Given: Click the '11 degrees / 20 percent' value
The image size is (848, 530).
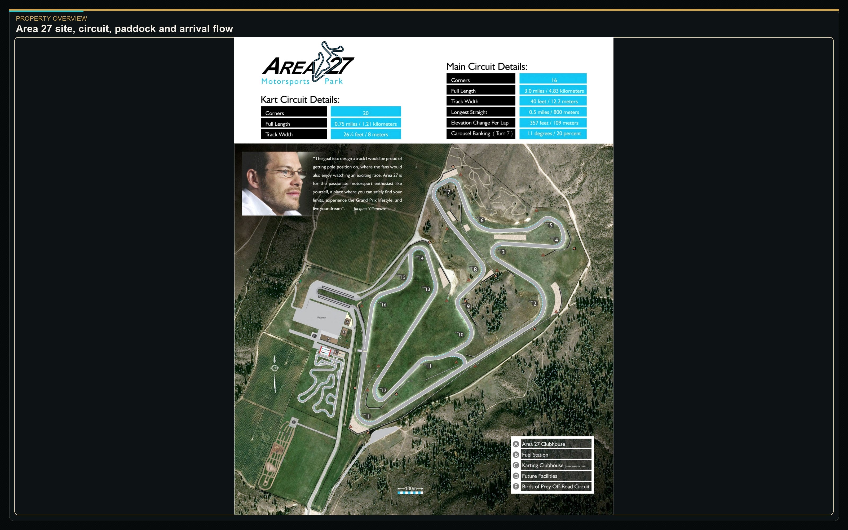Looking at the screenshot, I should click(554, 134).
